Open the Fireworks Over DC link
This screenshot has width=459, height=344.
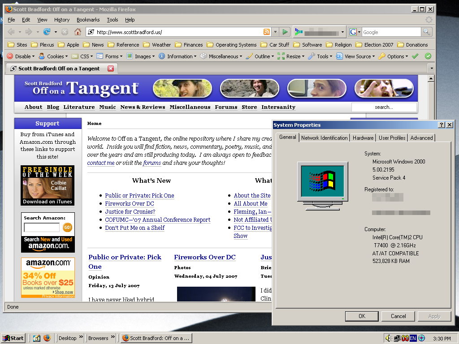[130, 204]
